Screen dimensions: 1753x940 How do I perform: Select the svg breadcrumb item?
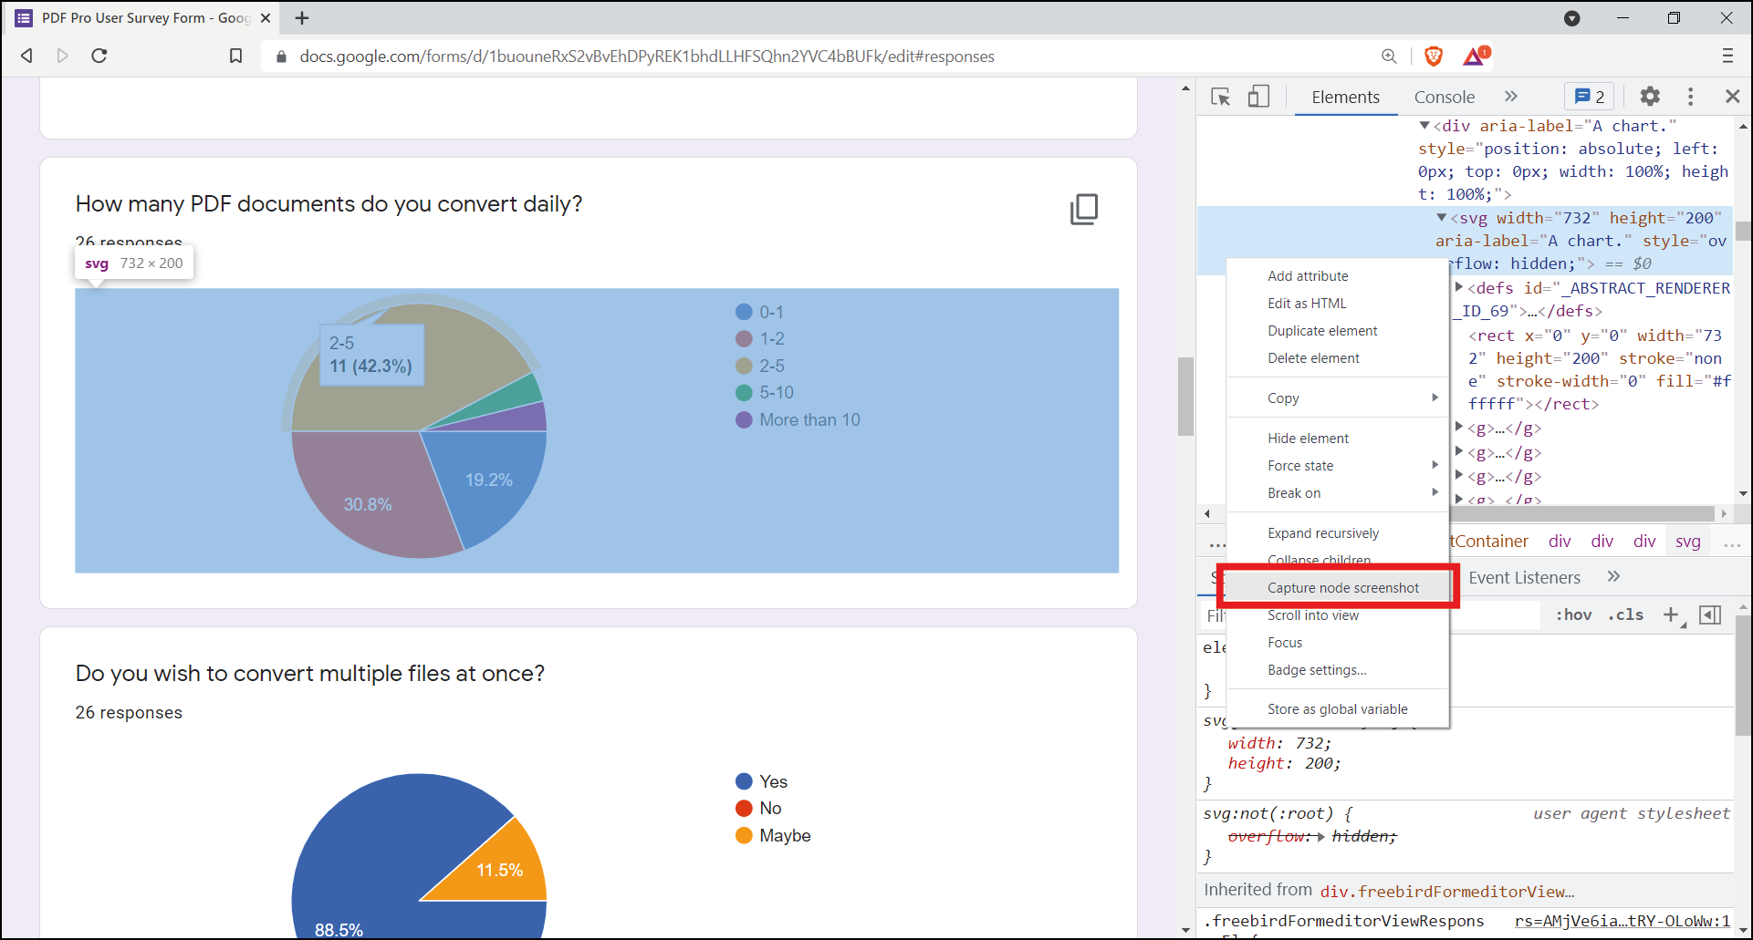pyautogui.click(x=1687, y=542)
